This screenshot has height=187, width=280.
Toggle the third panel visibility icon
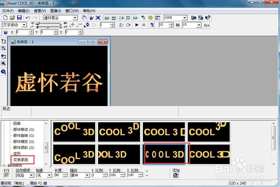[121, 18]
